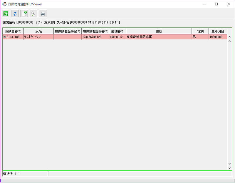Click the green exit arrow toolbar icon
The width and height of the screenshot is (235, 183).
tap(6, 13)
